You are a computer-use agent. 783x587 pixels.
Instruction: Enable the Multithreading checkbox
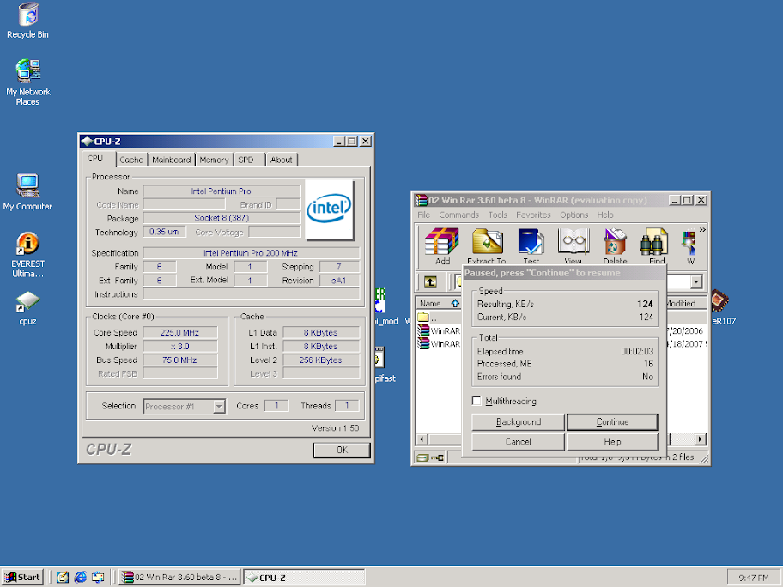(x=476, y=401)
